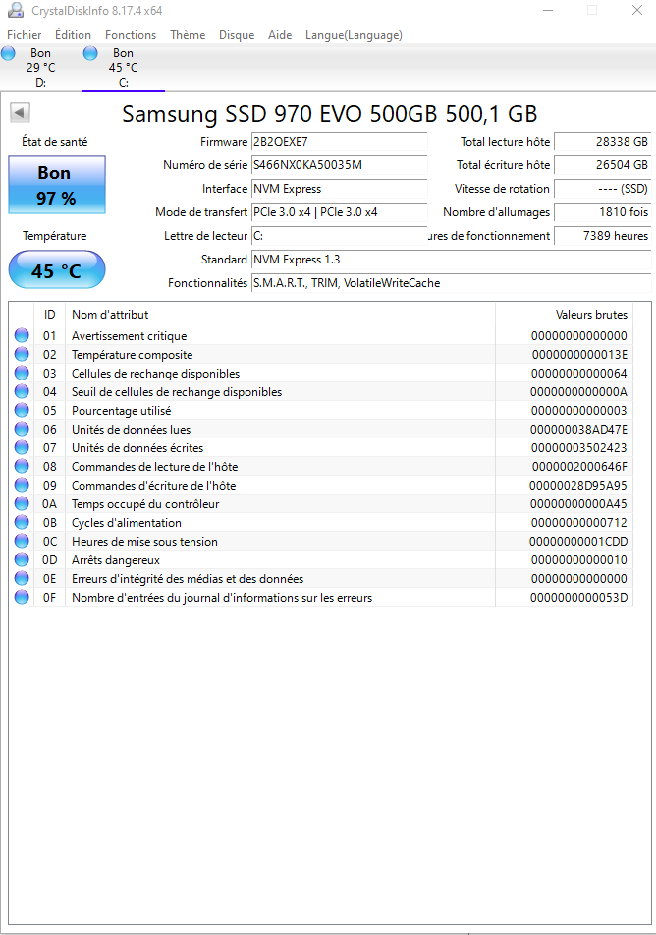Click the previous disk arrow button

pyautogui.click(x=20, y=112)
